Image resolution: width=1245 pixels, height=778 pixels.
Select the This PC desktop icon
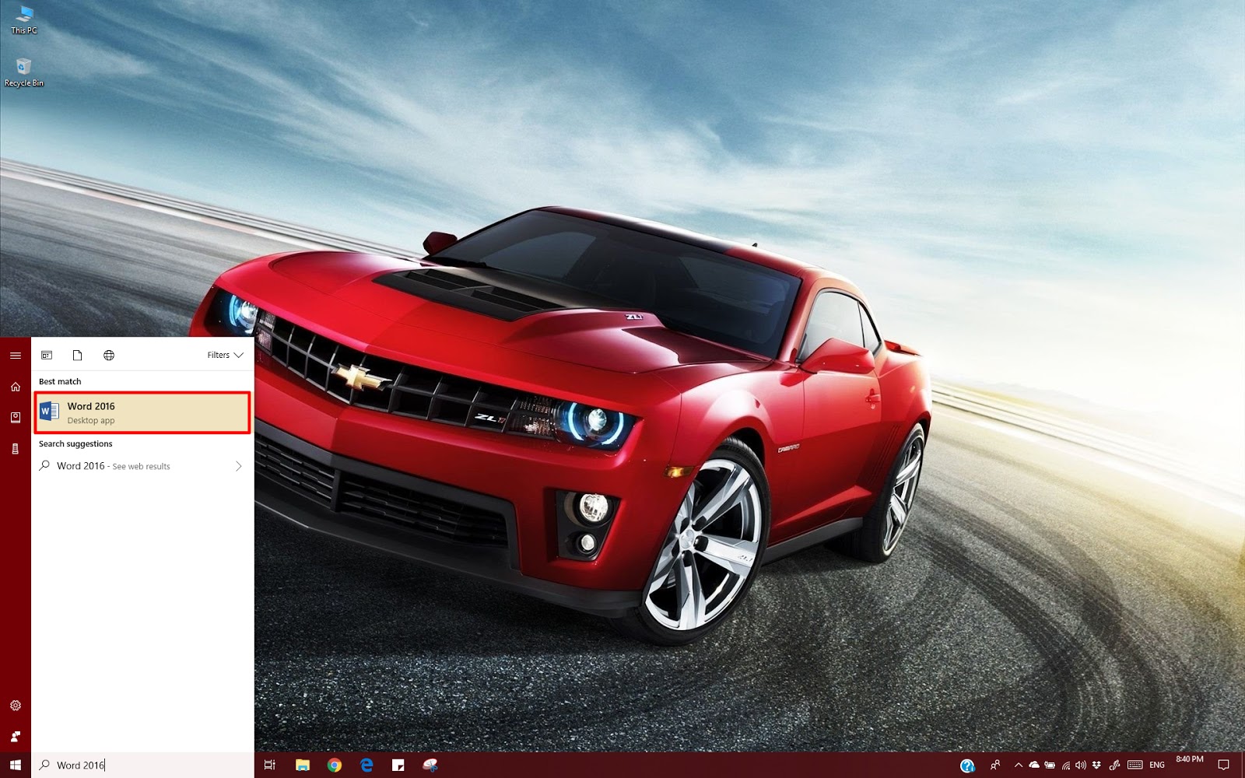click(24, 20)
